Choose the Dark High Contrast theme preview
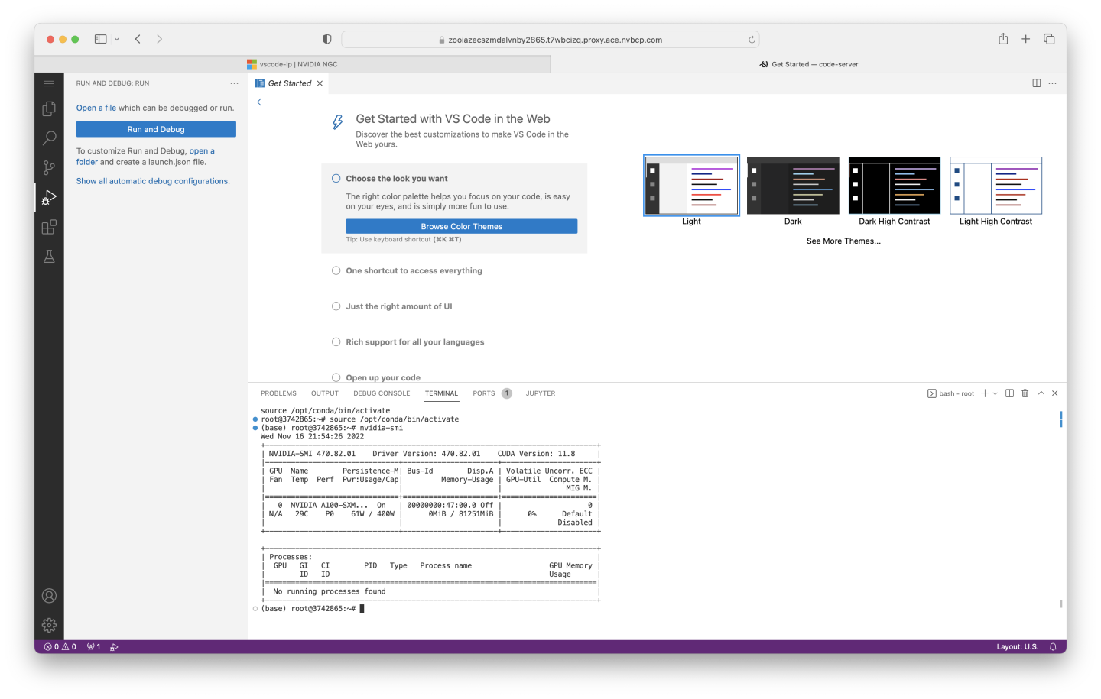 pos(894,186)
